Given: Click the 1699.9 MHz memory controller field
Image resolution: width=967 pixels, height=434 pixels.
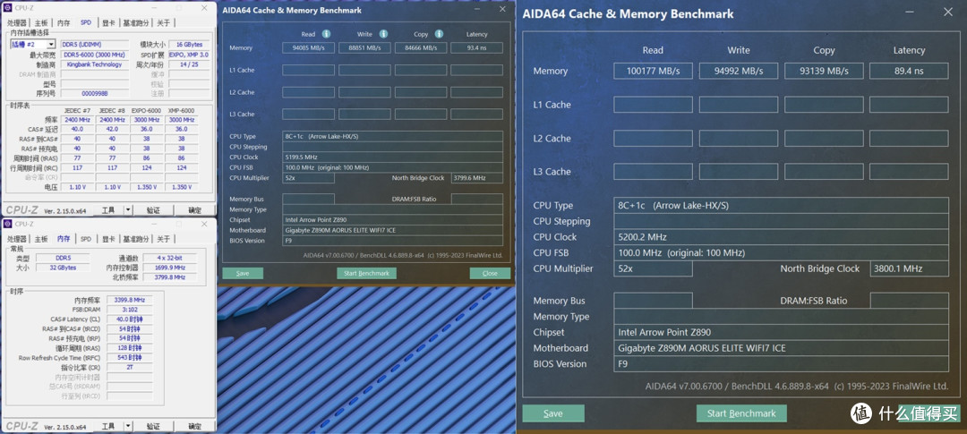Looking at the screenshot, I should 170,268.
